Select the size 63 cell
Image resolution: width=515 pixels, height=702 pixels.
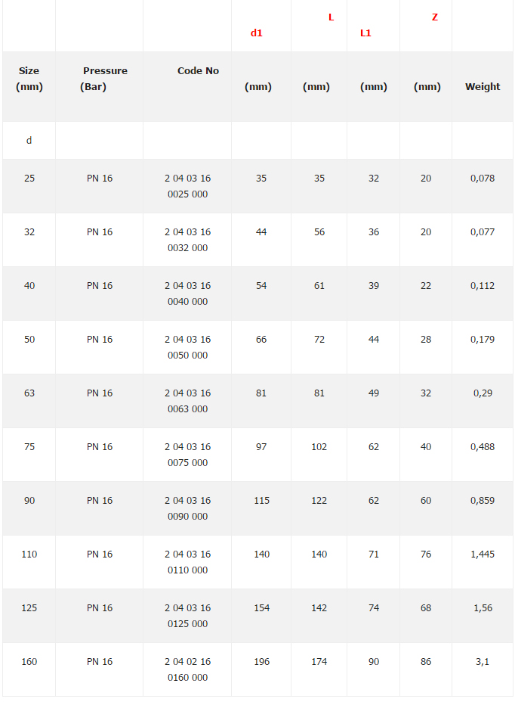pyautogui.click(x=29, y=393)
